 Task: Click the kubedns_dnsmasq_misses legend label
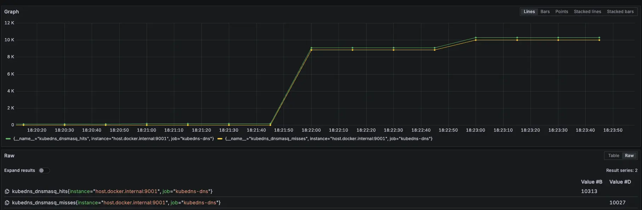coord(329,139)
